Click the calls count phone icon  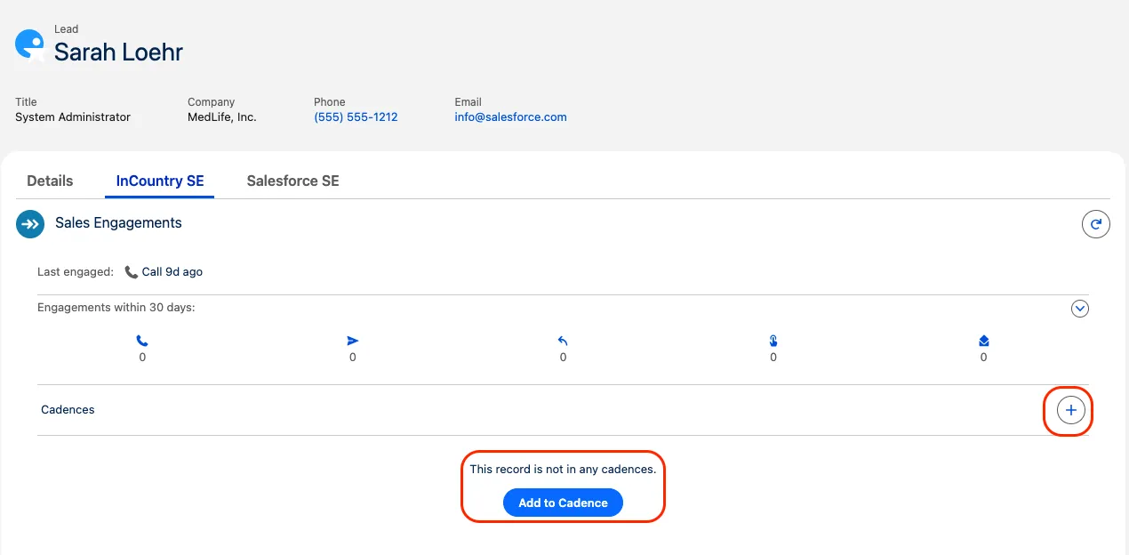(142, 341)
